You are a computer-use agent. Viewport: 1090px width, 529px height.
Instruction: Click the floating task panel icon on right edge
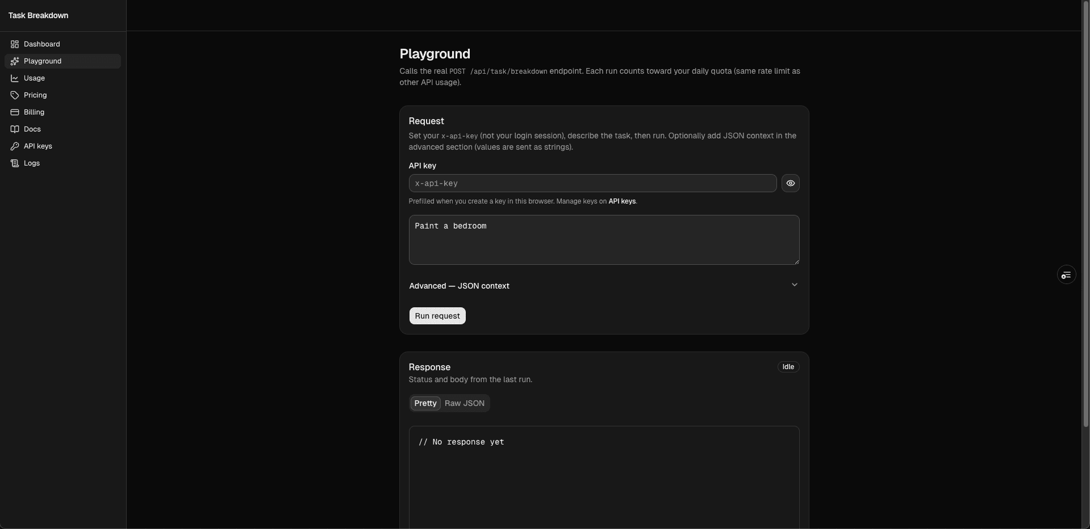tap(1066, 274)
